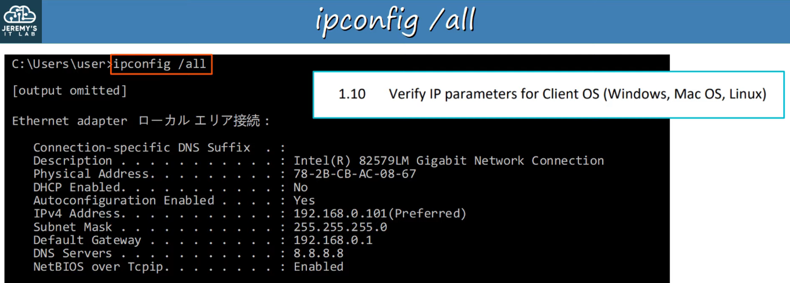The image size is (790, 283).
Task: Click the NetBIOS over Tcpip "Enabled" value
Action: (x=318, y=267)
